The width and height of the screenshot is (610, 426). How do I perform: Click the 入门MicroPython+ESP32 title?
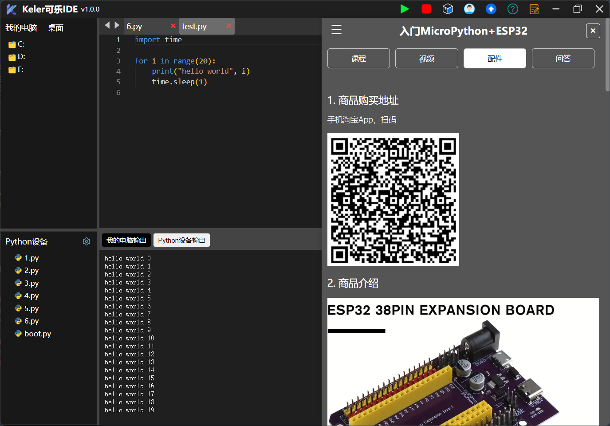tap(464, 31)
